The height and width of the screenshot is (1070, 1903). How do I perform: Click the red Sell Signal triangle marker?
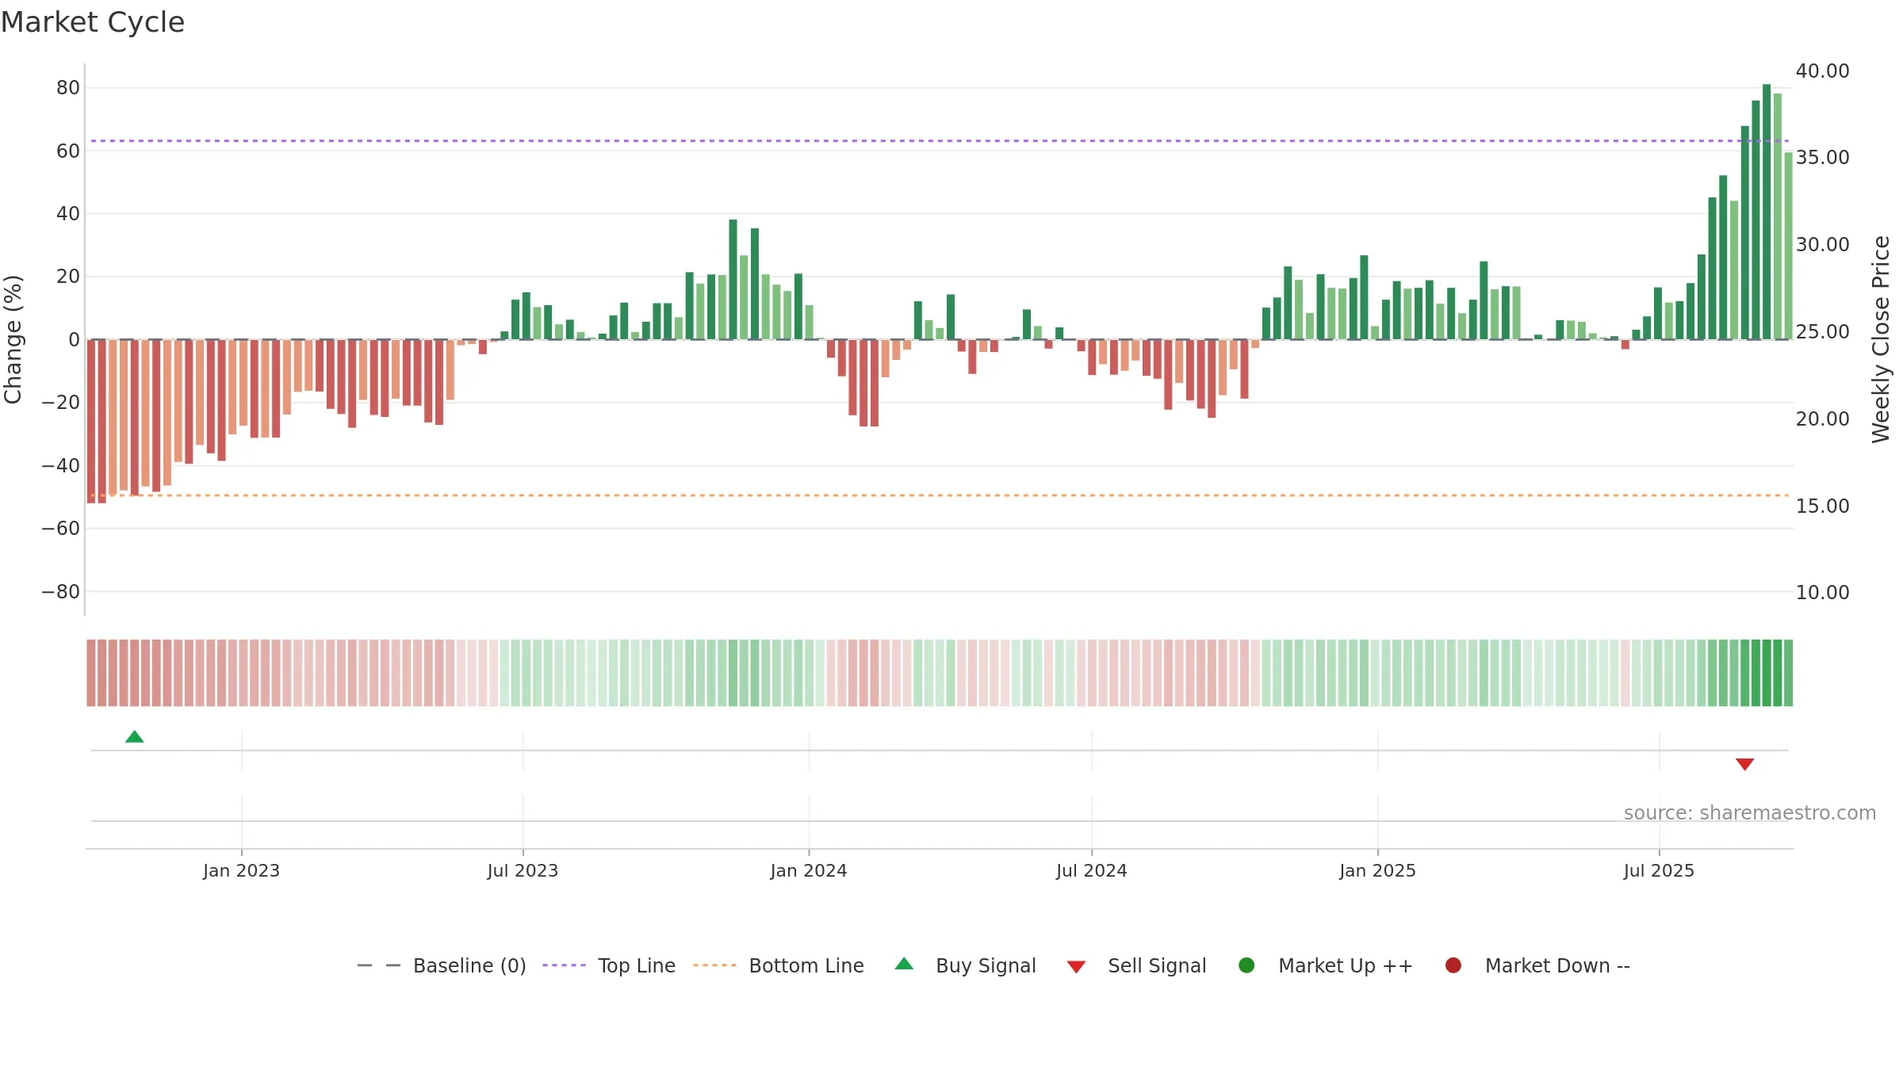(x=1744, y=764)
